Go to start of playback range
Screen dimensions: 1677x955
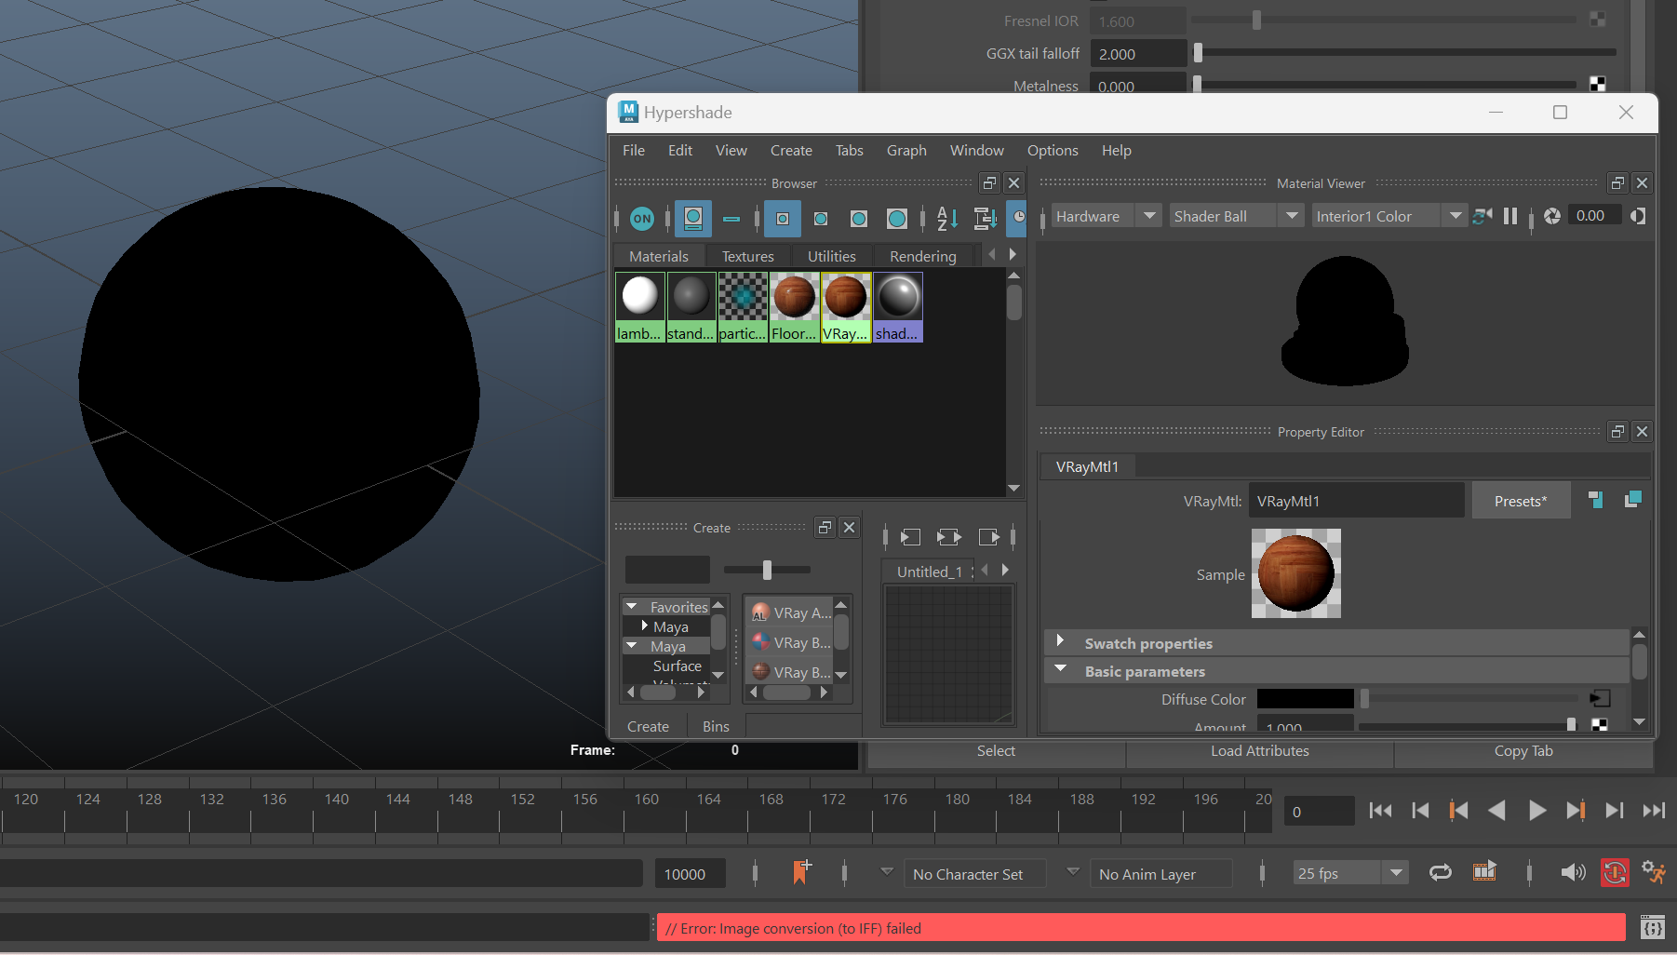(1380, 811)
